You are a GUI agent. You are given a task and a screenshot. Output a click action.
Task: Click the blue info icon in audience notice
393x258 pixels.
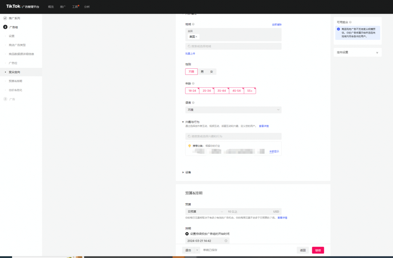(338, 29)
